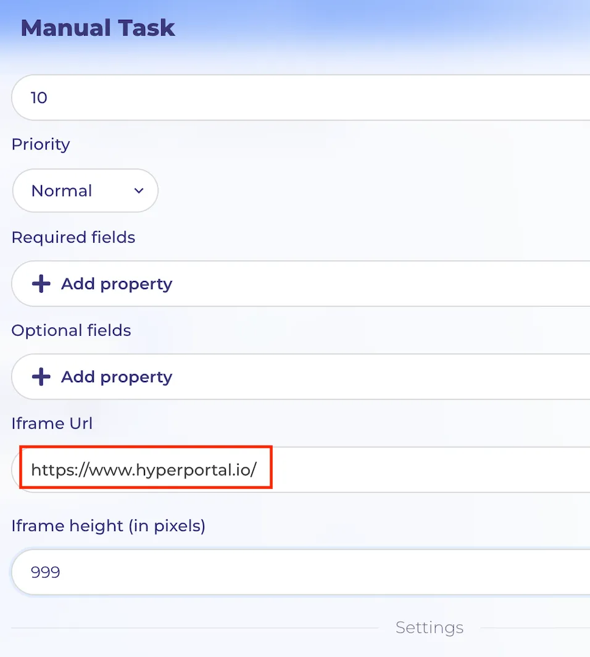Click the top input field containing 10
The image size is (590, 657).
(x=301, y=98)
